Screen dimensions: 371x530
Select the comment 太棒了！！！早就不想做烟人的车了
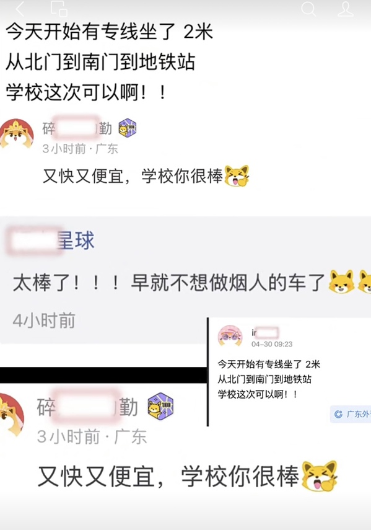click(x=169, y=282)
